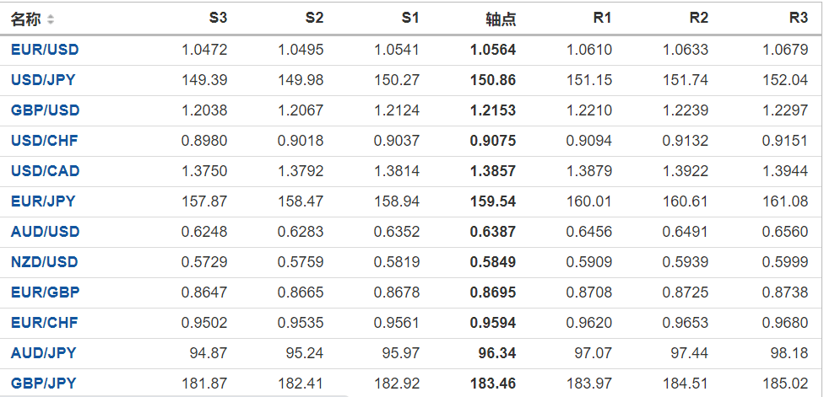Click the EUR/USD pivot value 1.0564
824x397 pixels.
tap(493, 50)
